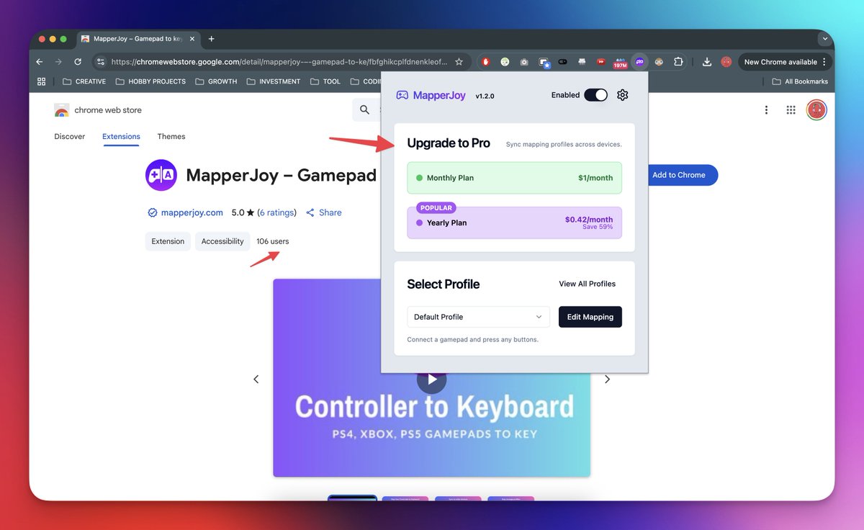Switch to the Themes tab
Viewport: 864px width, 530px height.
pos(171,136)
